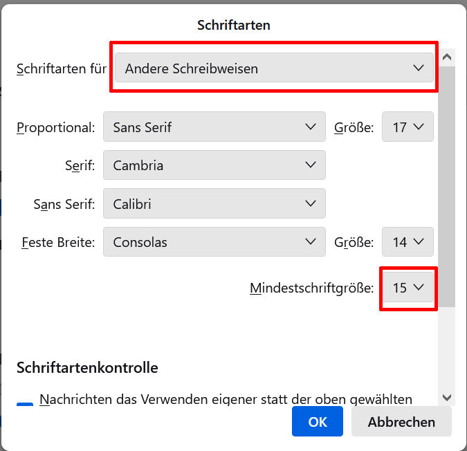Confirm the font settings with OK
467x451 pixels.
pyautogui.click(x=318, y=422)
